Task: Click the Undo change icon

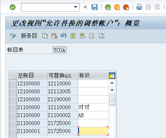Action: pos(64,36)
